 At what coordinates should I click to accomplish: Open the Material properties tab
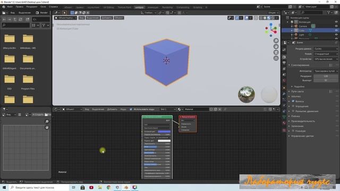(x=284, y=123)
